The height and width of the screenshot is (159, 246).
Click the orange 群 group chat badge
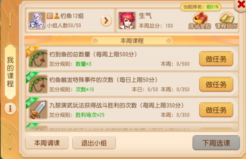coord(50,16)
